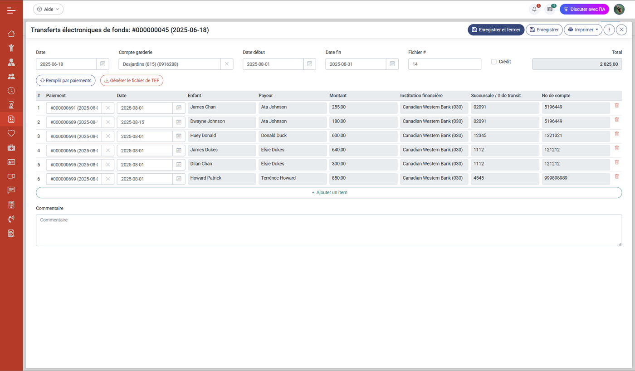Click the chat messages sidebar icon

[11, 190]
